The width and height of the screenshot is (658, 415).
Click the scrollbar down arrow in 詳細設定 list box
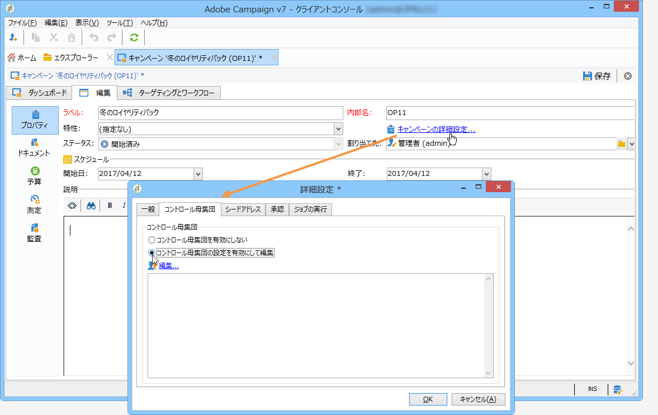(488, 373)
